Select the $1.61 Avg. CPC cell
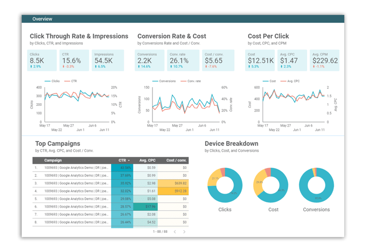Screen dimensions: 366x252 145,191
